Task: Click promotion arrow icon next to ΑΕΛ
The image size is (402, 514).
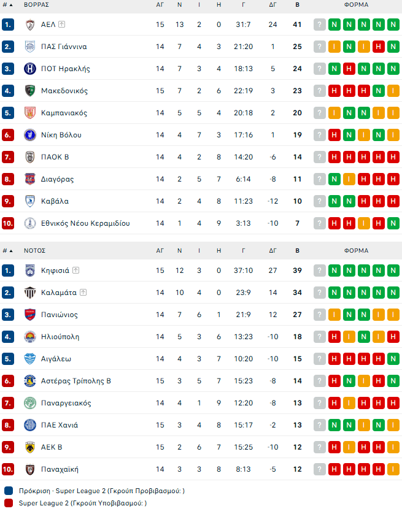Action: tap(62, 25)
